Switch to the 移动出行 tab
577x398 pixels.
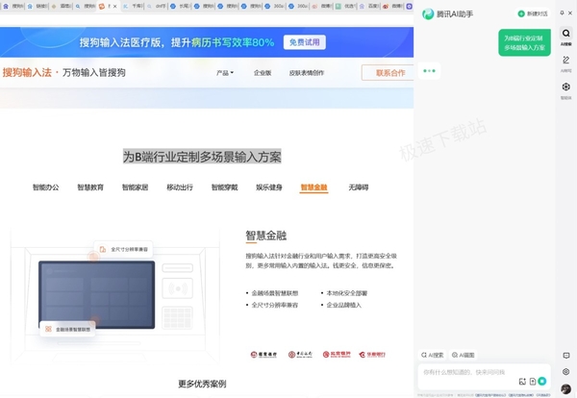click(180, 187)
